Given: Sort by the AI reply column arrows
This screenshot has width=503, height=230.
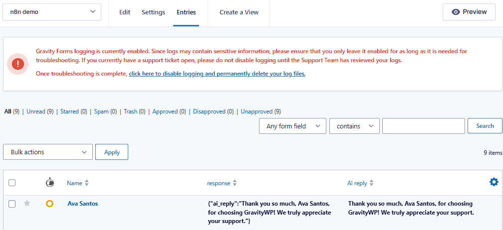Looking at the screenshot, I should pos(371,183).
